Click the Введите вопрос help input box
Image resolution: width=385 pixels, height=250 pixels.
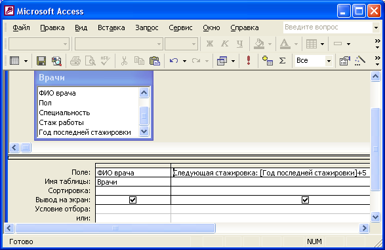pyautogui.click(x=327, y=27)
